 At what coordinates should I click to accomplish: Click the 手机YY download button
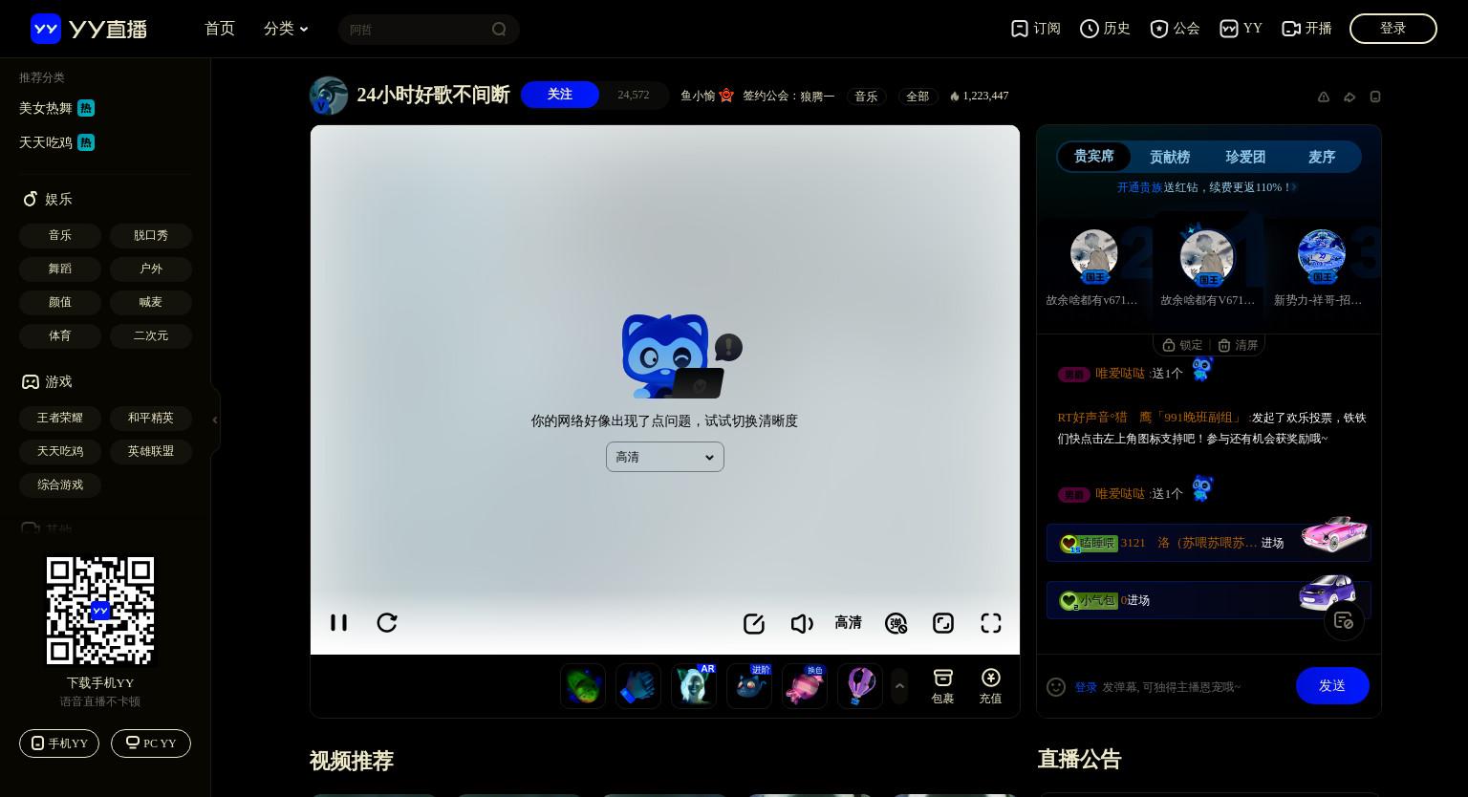pyautogui.click(x=59, y=743)
